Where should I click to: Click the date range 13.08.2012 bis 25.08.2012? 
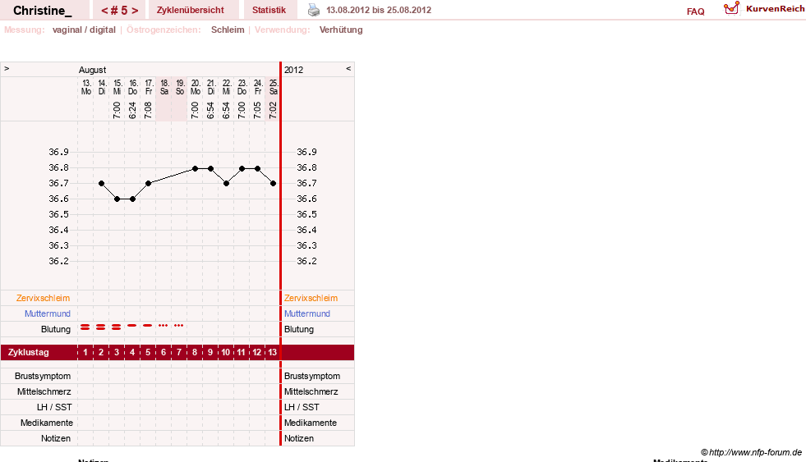[379, 11]
